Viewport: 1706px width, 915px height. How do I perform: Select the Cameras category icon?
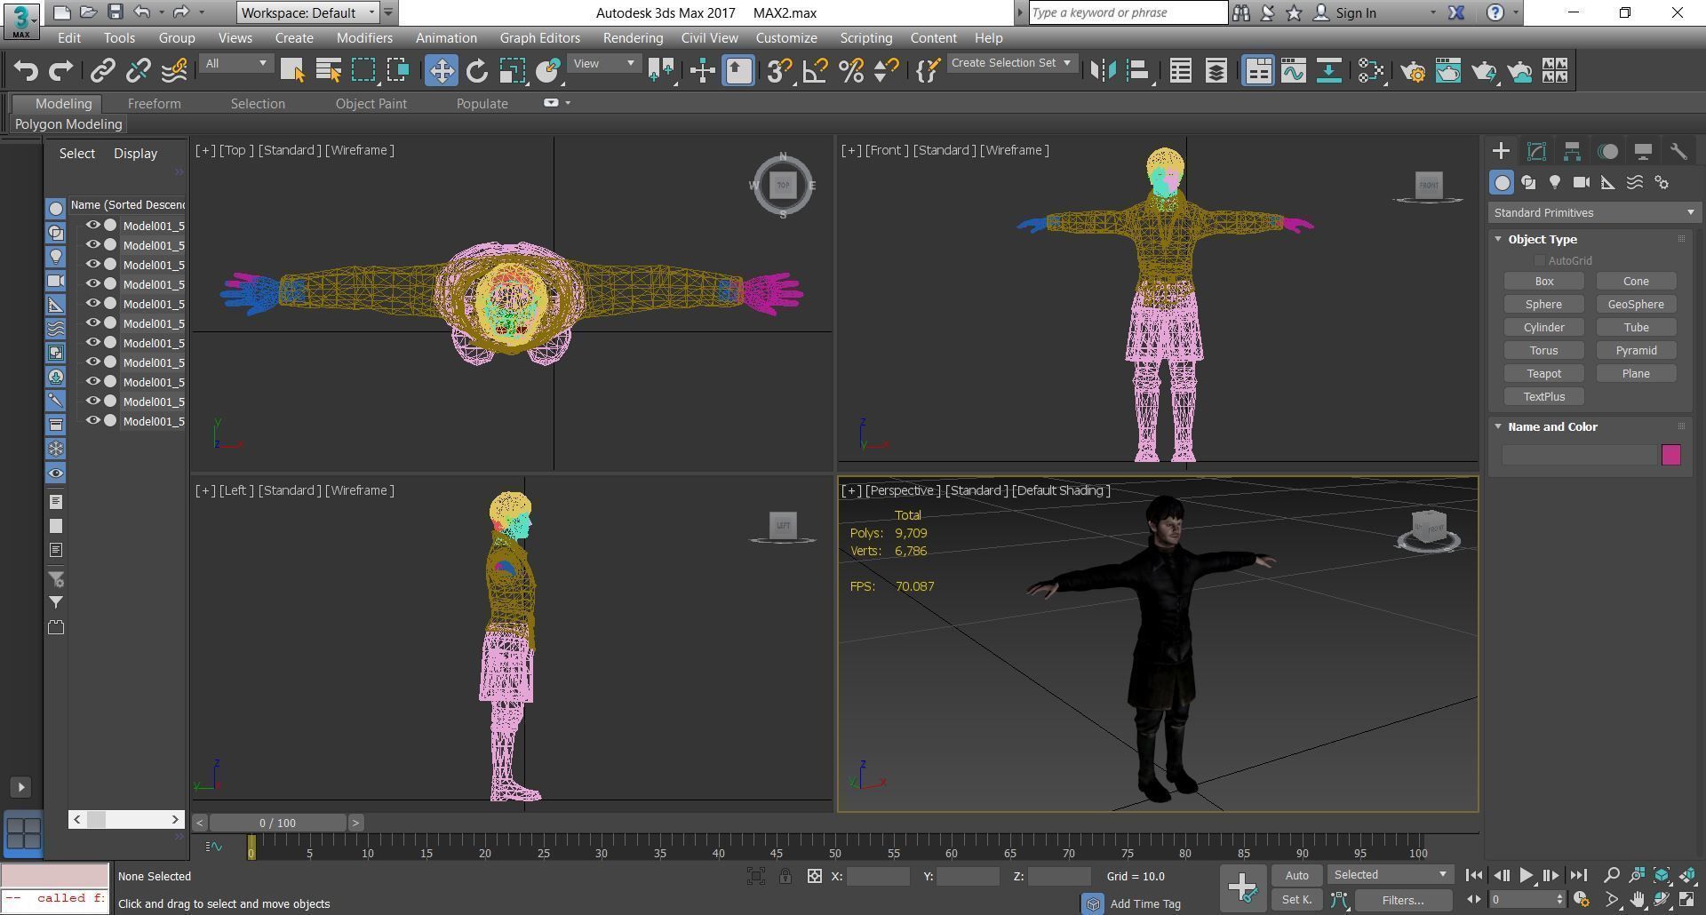click(x=1582, y=182)
